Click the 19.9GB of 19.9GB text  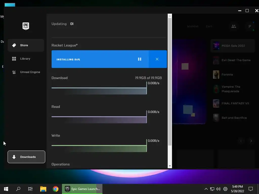148,78
